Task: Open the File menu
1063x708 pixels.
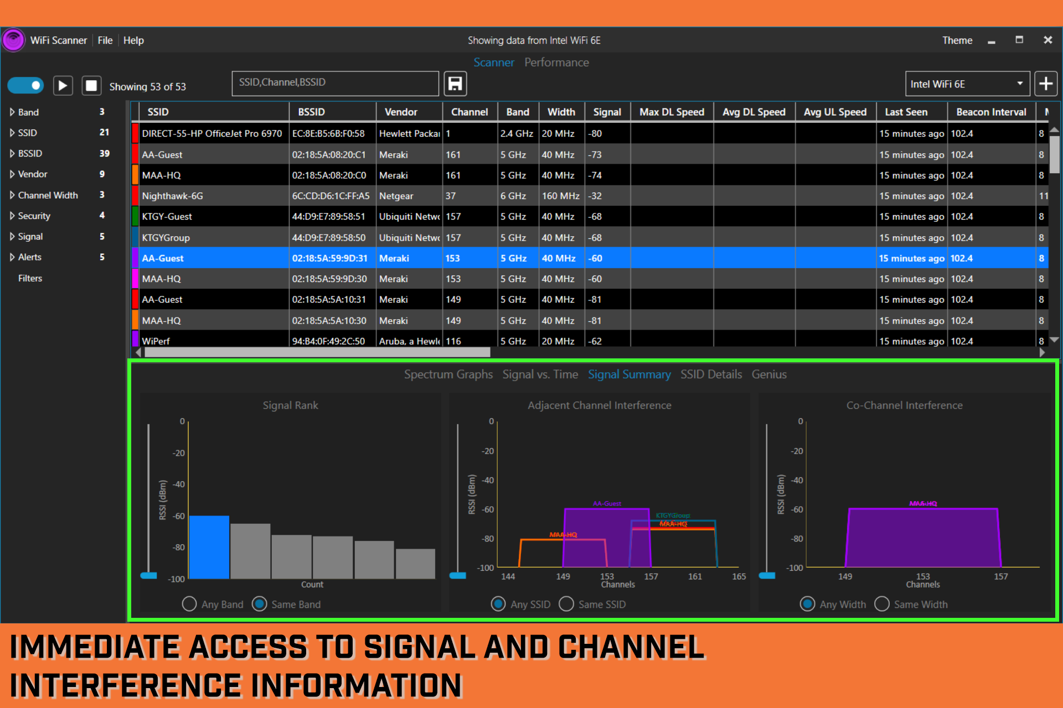Action: coord(105,40)
